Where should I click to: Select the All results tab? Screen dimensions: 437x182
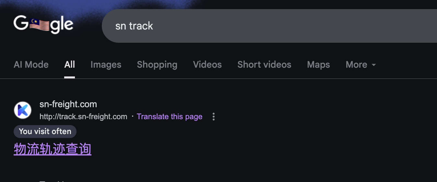coord(70,65)
